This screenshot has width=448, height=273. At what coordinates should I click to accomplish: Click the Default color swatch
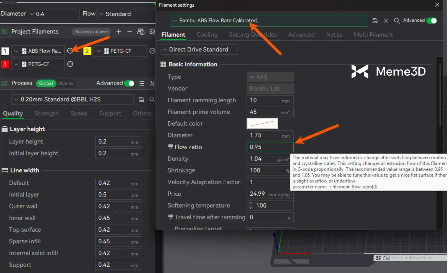tap(262, 124)
